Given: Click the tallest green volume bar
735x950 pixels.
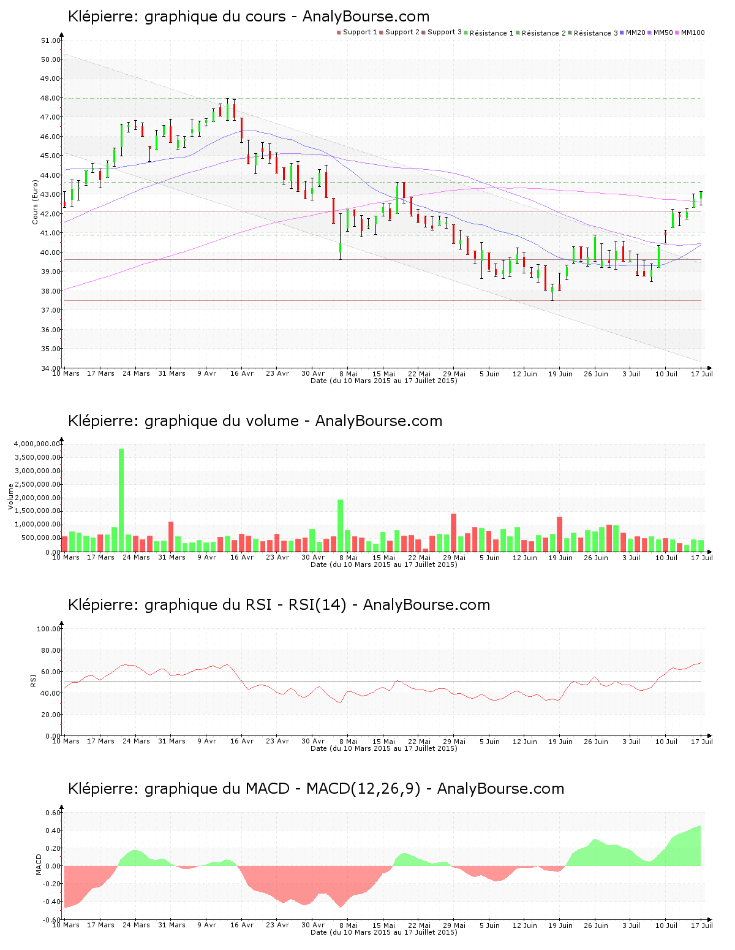Looking at the screenshot, I should (121, 500).
